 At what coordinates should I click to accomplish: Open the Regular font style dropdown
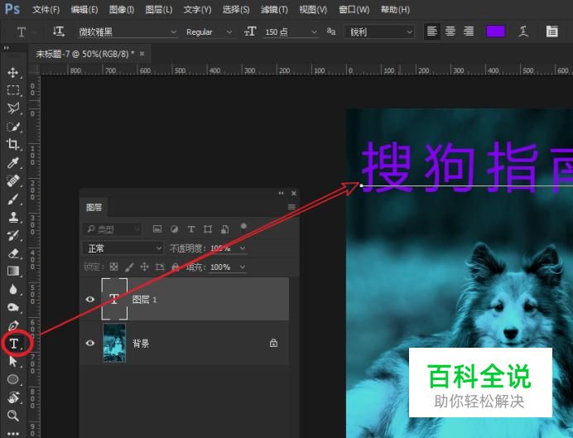coord(229,32)
